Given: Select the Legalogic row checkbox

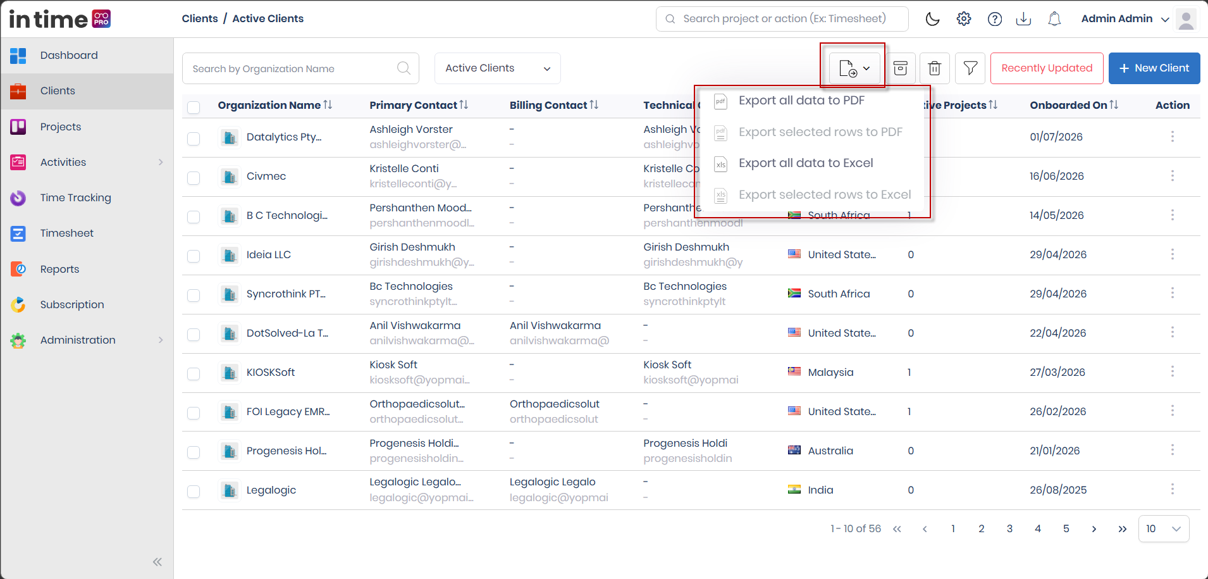Looking at the screenshot, I should 194,492.
